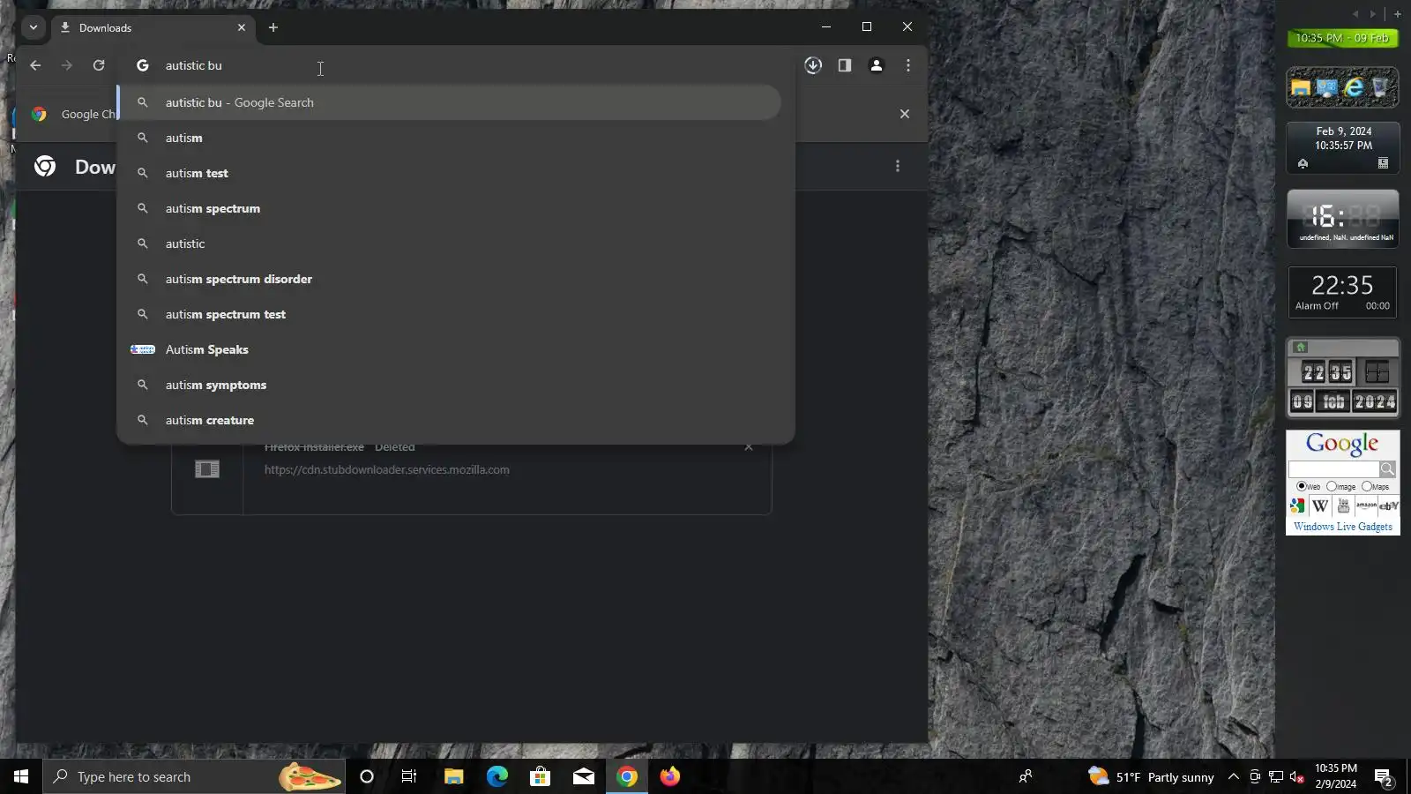Open the Windows Start menu

[x=21, y=776]
